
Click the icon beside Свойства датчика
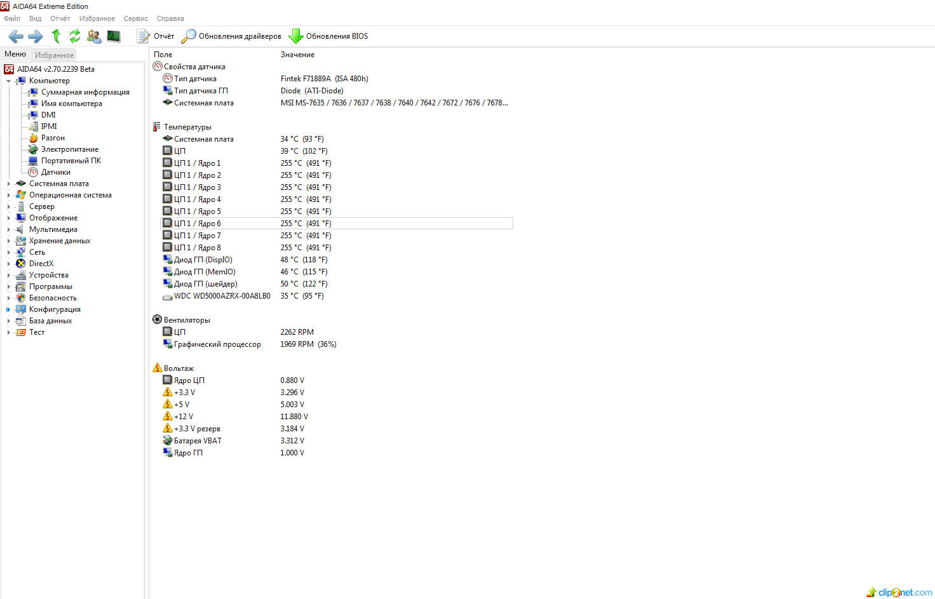click(158, 66)
